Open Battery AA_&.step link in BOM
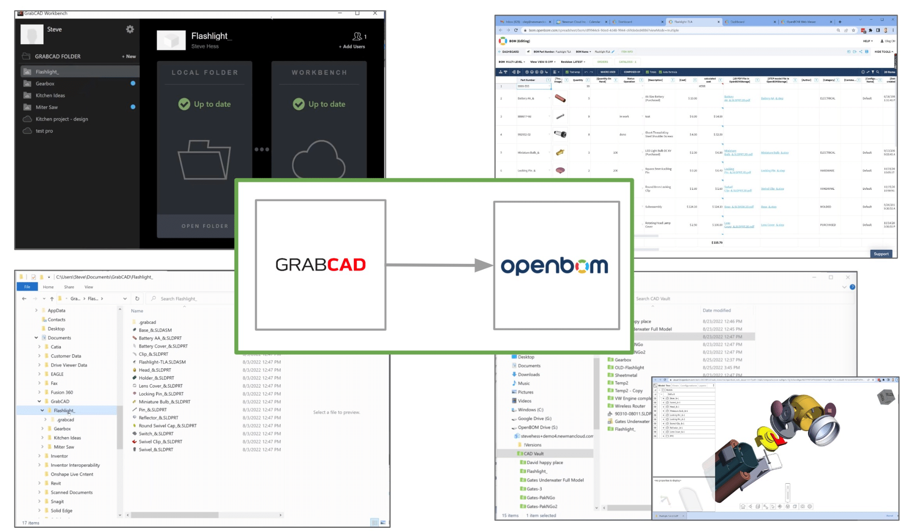This screenshot has height=531, width=910. (772, 98)
